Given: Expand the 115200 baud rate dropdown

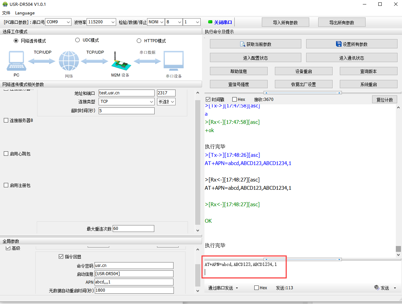Looking at the screenshot, I should [x=101, y=22].
